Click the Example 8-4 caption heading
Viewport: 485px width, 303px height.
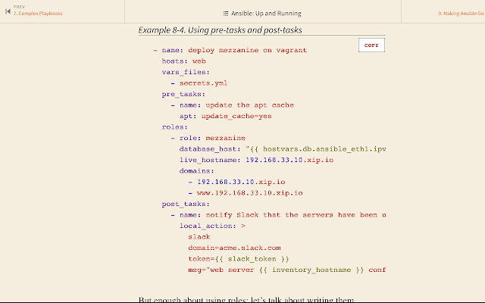click(220, 30)
